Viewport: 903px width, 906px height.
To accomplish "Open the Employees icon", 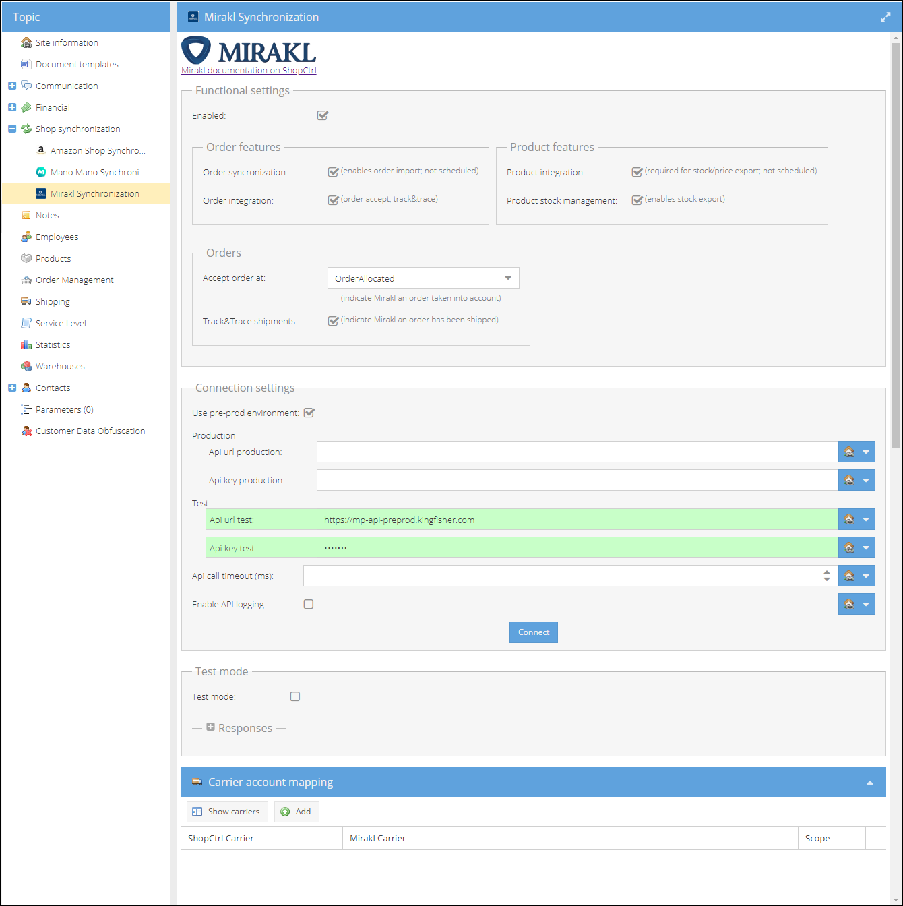I will [x=26, y=237].
